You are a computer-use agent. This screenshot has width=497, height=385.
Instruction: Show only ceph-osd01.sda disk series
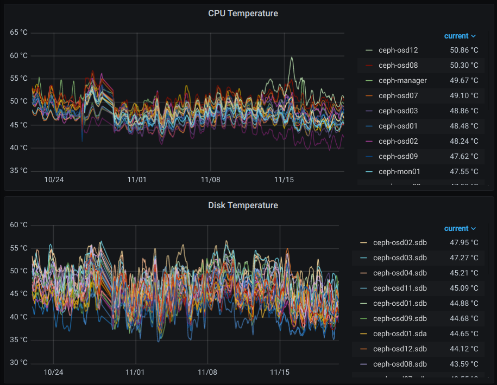pyautogui.click(x=400, y=334)
